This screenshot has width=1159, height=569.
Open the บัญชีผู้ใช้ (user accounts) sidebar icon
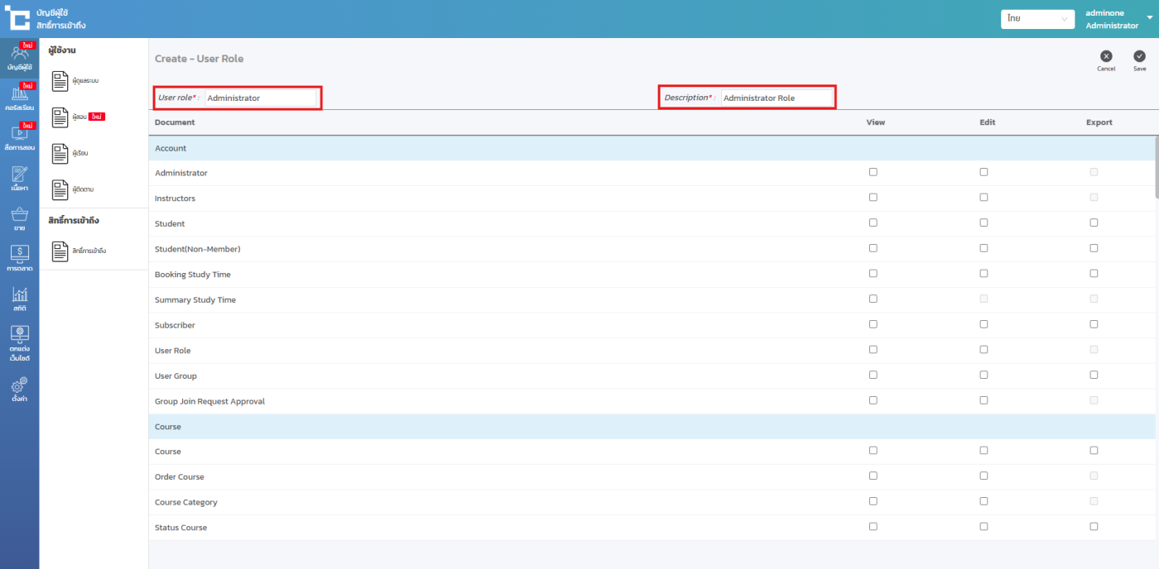coord(19,57)
